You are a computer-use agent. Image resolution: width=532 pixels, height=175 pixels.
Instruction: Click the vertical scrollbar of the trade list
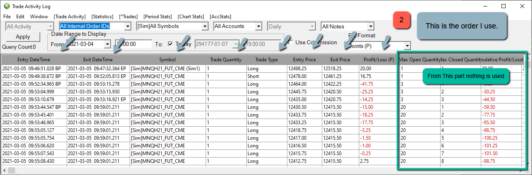coord(528,112)
